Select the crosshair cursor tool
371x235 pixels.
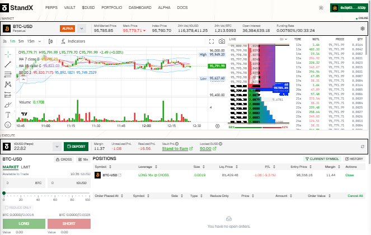[x=8, y=54]
